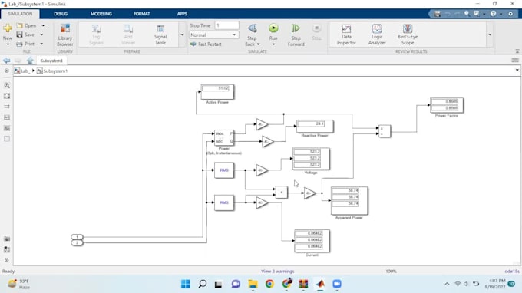Switch to the Simulation tab
Viewport: 522px width, 293px height.
pos(20,14)
